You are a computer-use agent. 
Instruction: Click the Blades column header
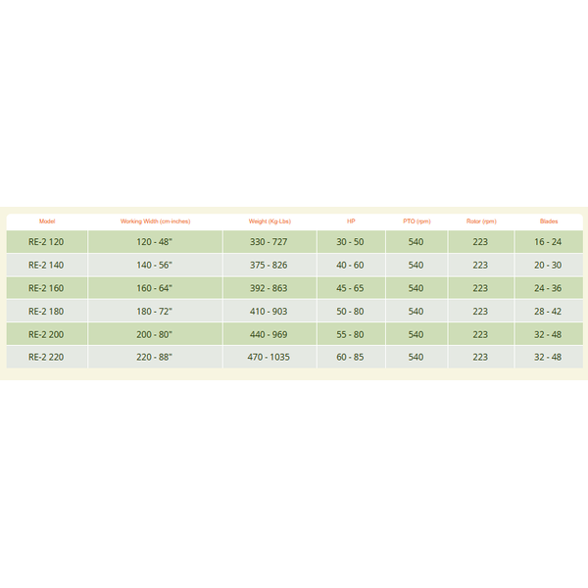[549, 221]
